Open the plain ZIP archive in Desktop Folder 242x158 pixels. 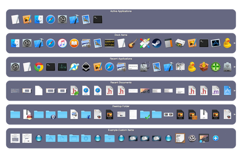pos(204,114)
